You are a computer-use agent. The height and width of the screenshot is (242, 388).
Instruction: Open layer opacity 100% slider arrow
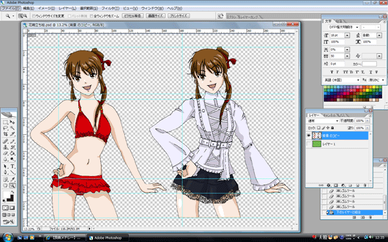[367, 121]
